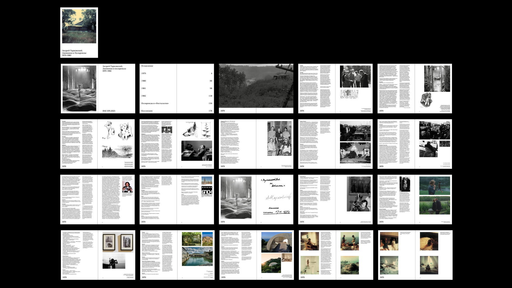
Task: Select the '1980' entry in the table of contents
Action: pos(144,81)
